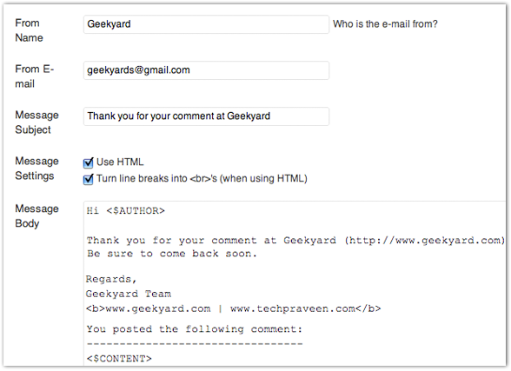Click the <b>www.geekyard.com line in body
Viewport: 511px width, 371px height.
(x=233, y=308)
